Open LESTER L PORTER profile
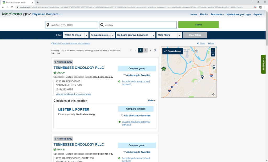Screen dimensions: 268x162 (x=74, y=109)
